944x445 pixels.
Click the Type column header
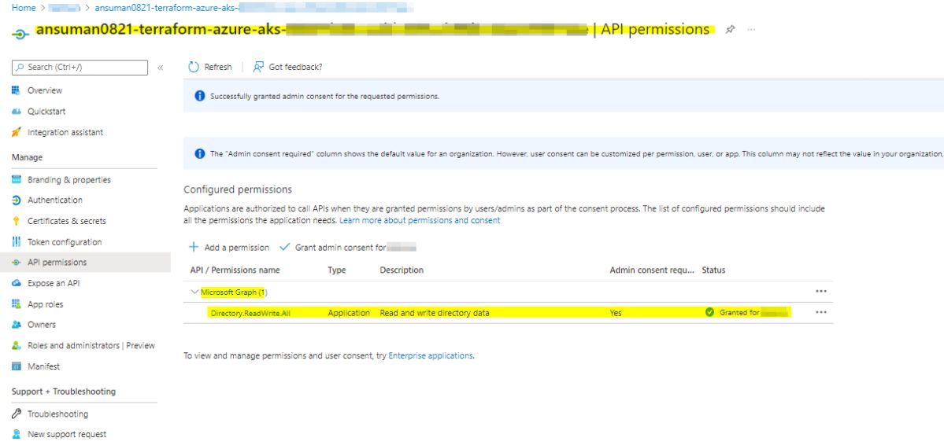pos(336,270)
